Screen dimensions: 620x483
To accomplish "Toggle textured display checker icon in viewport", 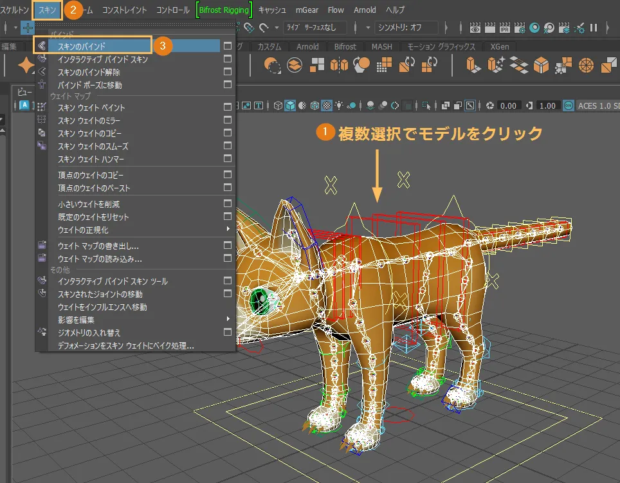I will coord(327,105).
